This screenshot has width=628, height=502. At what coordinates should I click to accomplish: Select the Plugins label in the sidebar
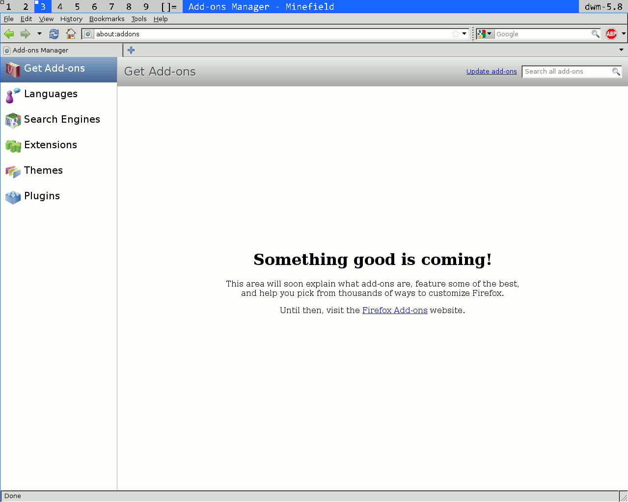point(42,196)
